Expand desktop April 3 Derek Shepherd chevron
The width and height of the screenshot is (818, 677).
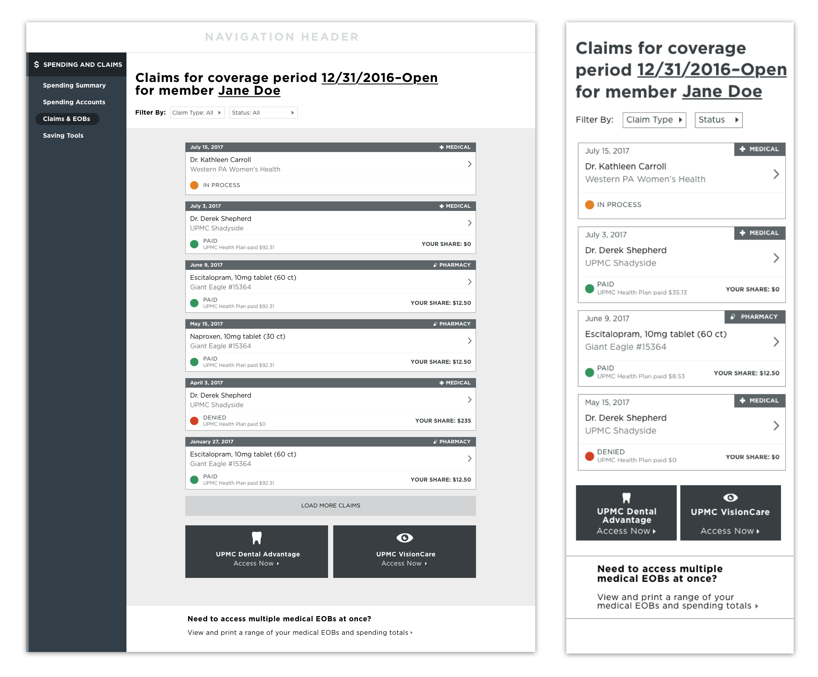point(470,400)
